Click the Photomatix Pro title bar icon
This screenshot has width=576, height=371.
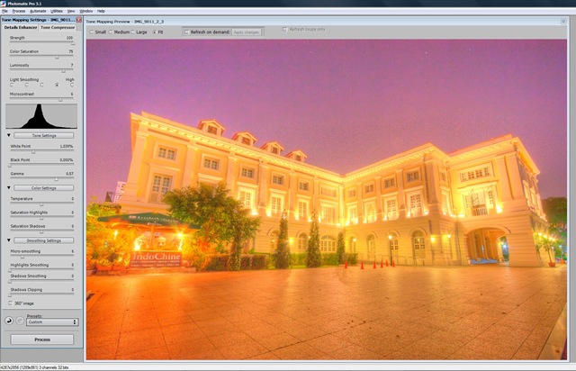coord(3,4)
